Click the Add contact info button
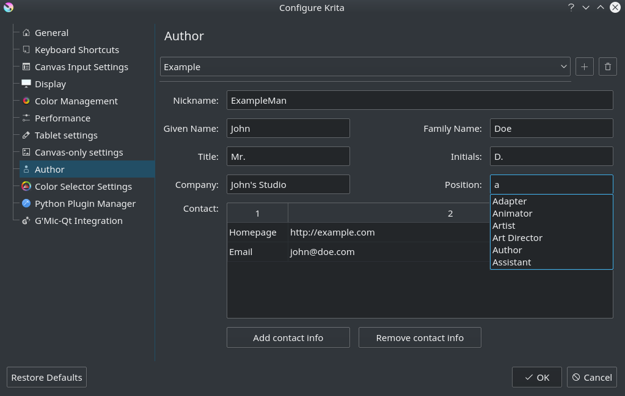Viewport: 625px width, 396px height. click(x=288, y=337)
